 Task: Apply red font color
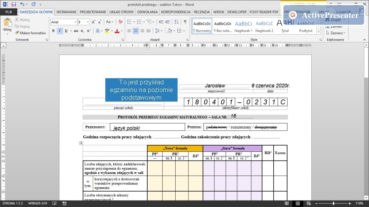click(117, 31)
